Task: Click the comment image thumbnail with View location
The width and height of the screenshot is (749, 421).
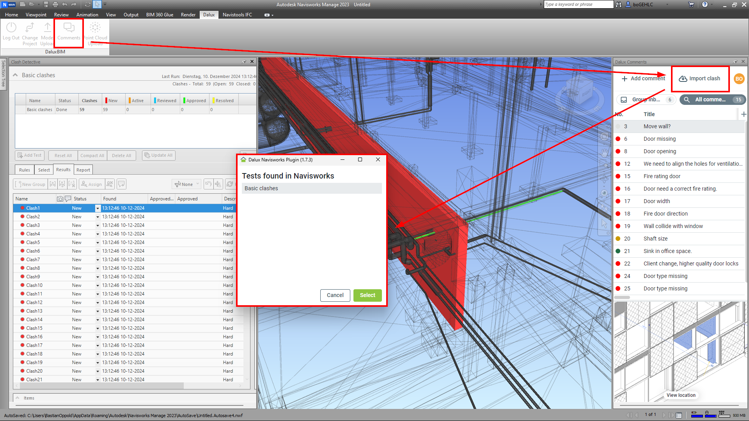Action: point(681,351)
